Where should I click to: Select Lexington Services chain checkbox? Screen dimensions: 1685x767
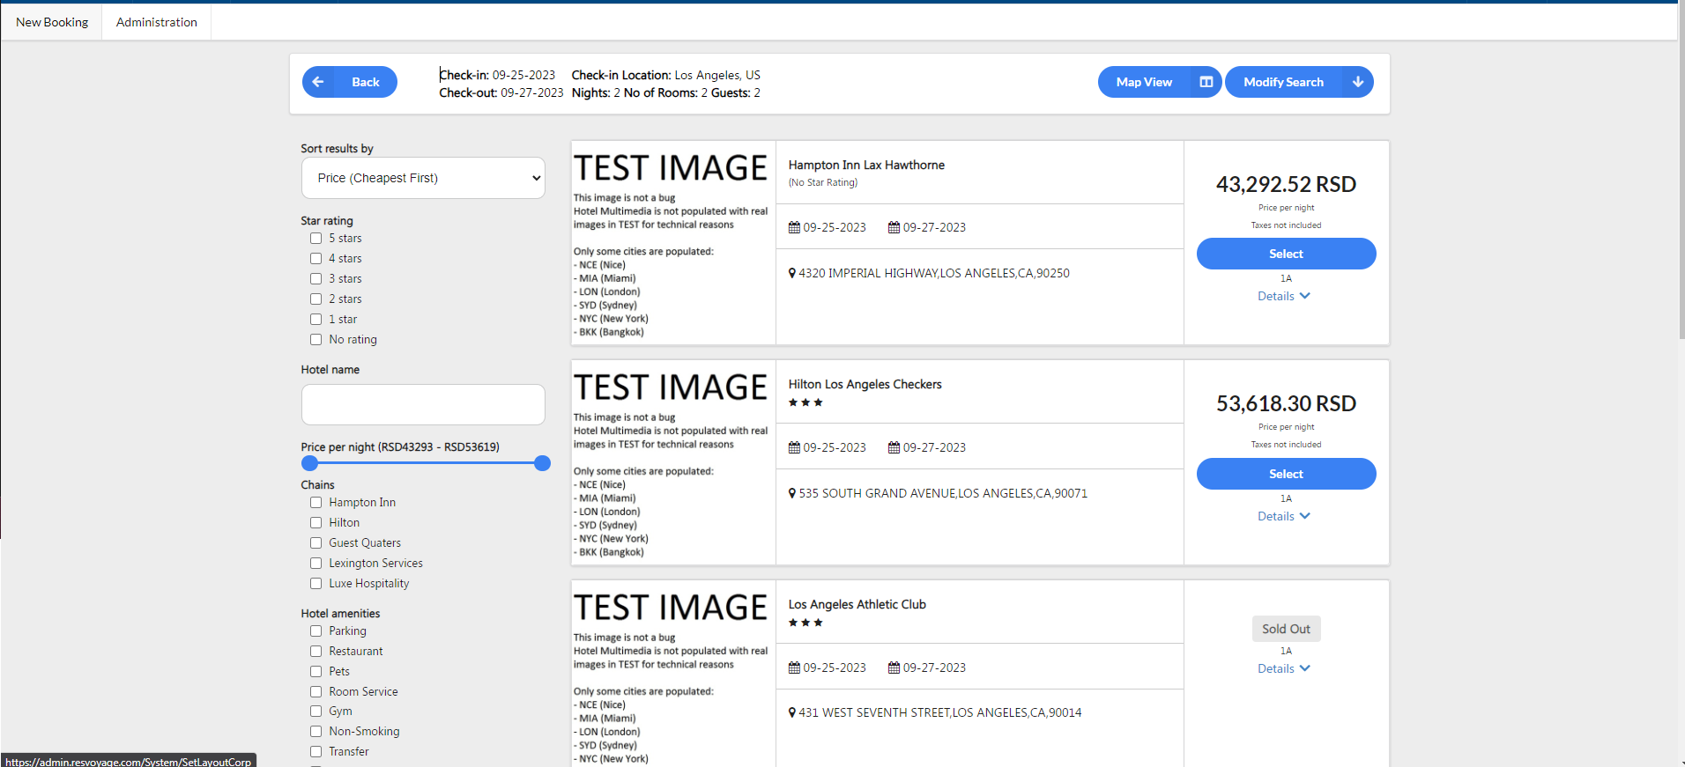(x=315, y=564)
